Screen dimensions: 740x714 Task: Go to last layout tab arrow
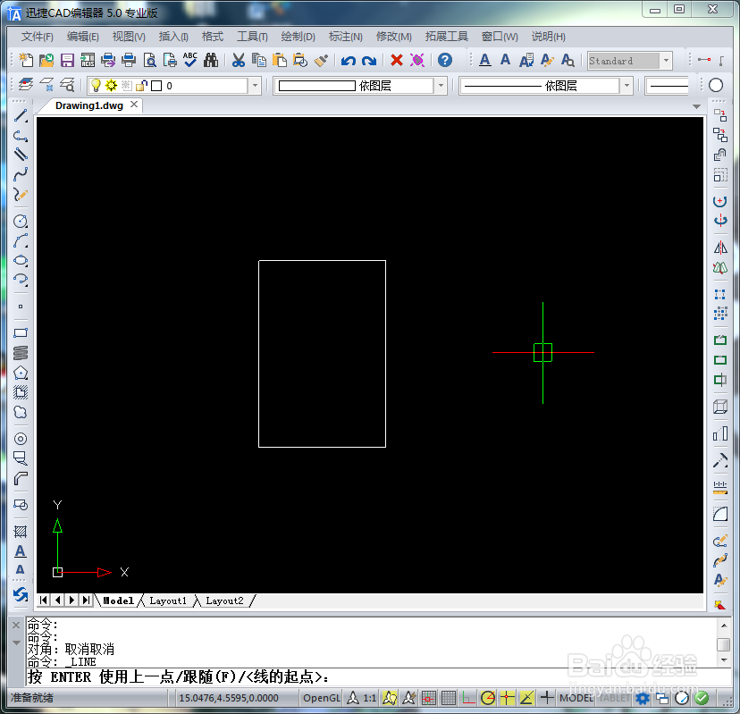pyautogui.click(x=86, y=600)
